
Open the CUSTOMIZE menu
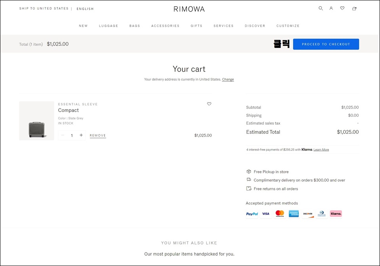pyautogui.click(x=288, y=26)
